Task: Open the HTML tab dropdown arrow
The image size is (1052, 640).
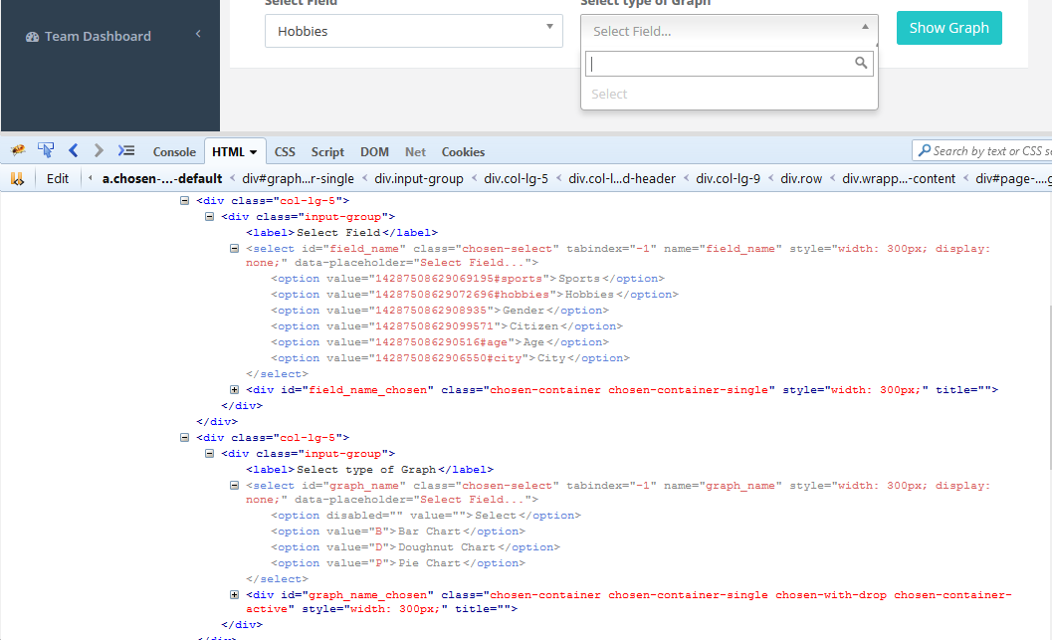Action: (254, 152)
